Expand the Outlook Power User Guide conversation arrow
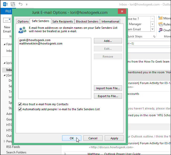The height and width of the screenshot is (155, 171). pyautogui.click(x=65, y=154)
